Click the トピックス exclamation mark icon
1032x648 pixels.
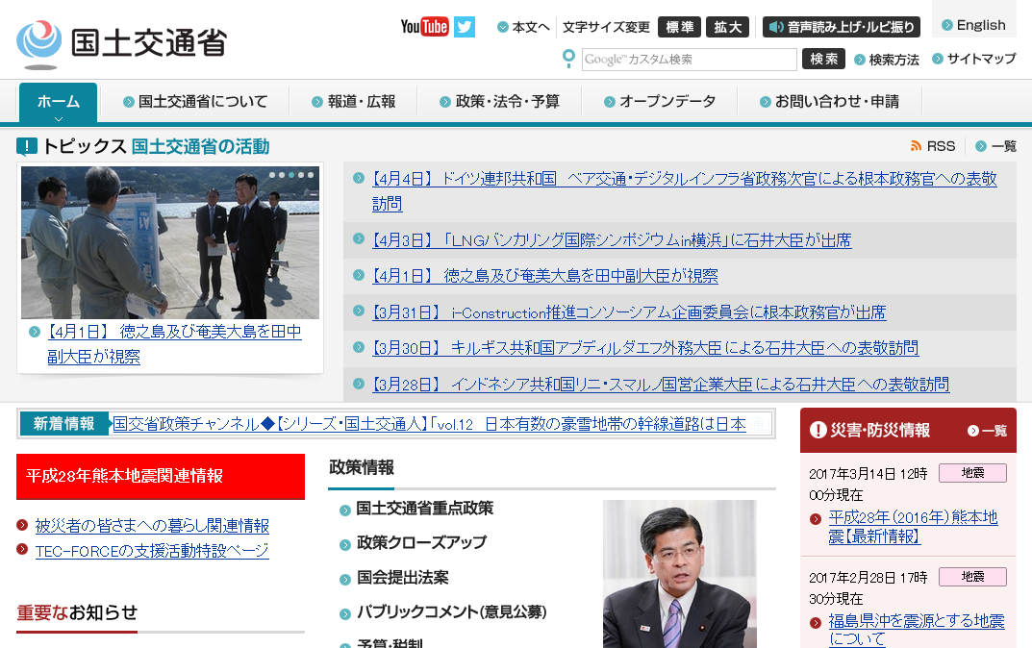27,147
